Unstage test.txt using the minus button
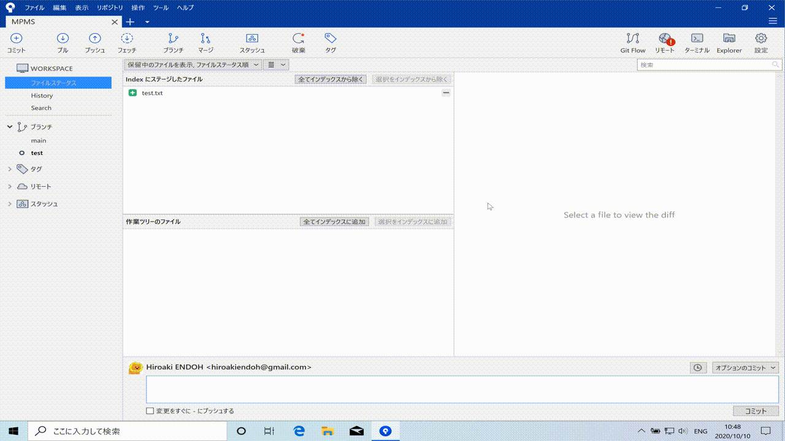Image resolution: width=785 pixels, height=441 pixels. [446, 92]
